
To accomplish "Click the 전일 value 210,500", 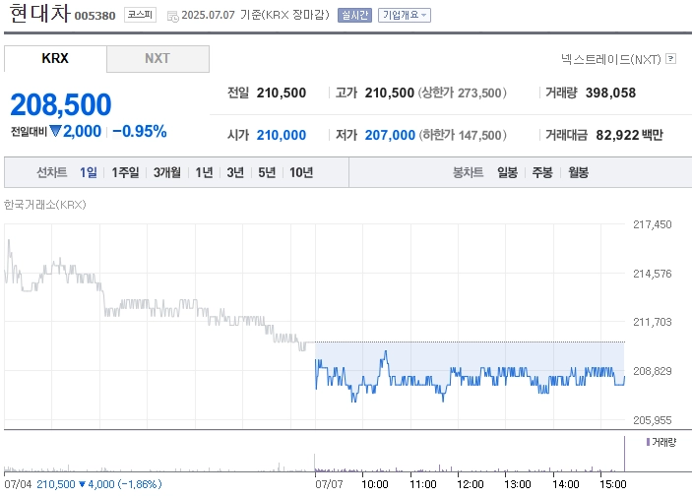I will [282, 93].
